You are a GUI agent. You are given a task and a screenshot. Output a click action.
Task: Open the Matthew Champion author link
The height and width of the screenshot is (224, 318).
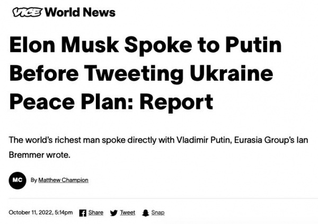(63, 180)
